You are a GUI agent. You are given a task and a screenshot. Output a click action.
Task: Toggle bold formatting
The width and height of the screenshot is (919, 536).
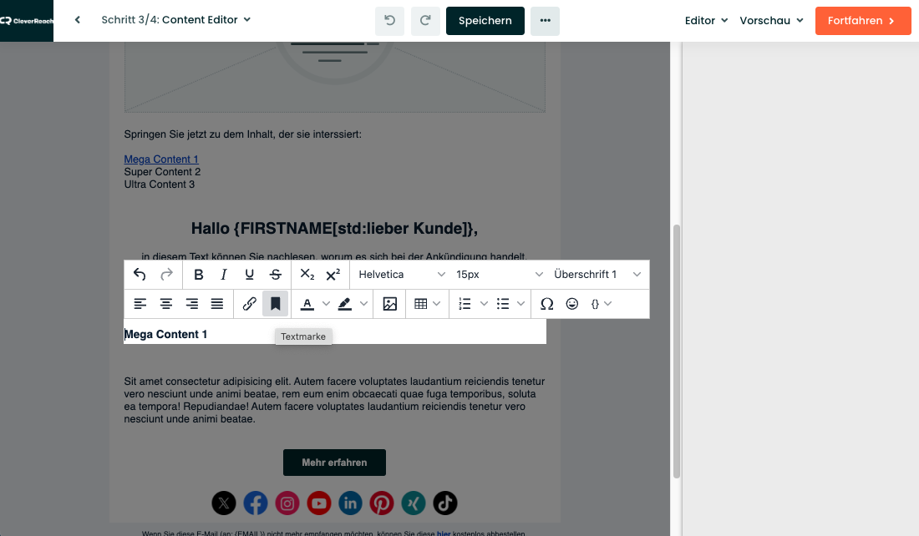tap(199, 274)
